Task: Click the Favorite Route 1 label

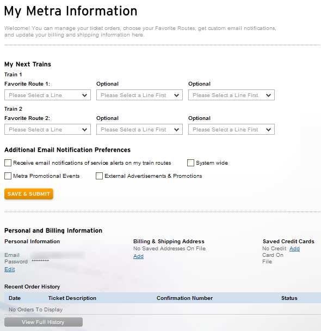Action: (27, 84)
